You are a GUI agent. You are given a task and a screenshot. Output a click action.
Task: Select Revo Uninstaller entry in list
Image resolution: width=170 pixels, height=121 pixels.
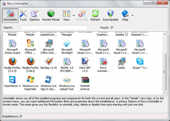pyautogui.click(x=103, y=65)
